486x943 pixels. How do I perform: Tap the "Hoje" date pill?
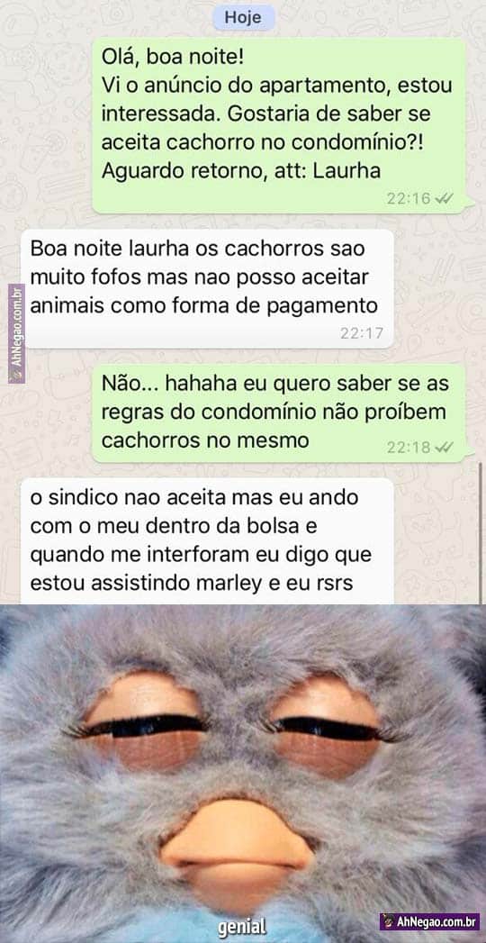coord(243,18)
